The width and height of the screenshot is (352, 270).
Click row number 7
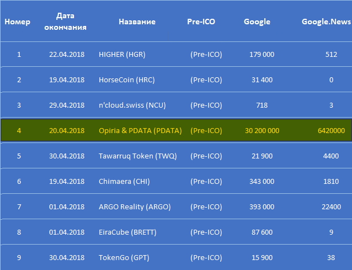click(19, 207)
